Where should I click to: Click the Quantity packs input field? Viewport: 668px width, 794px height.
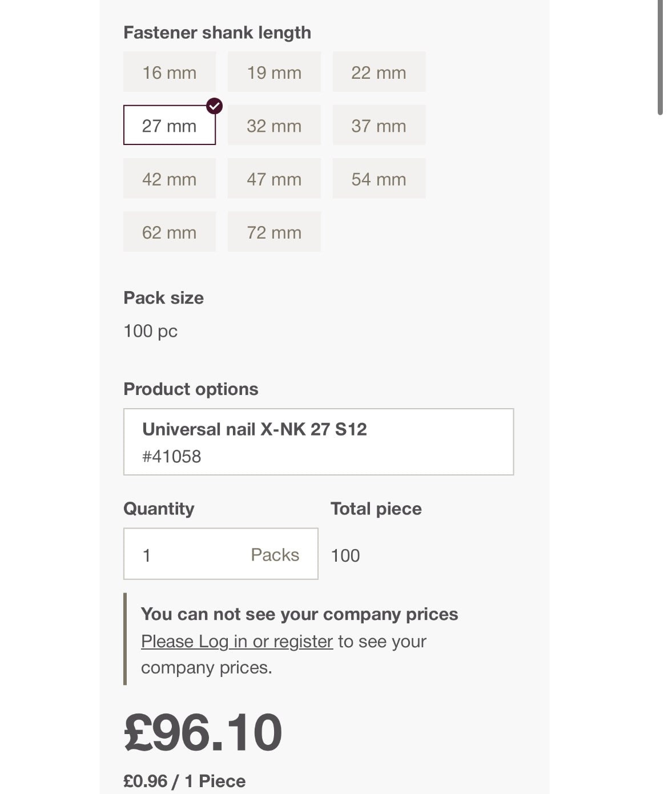pos(188,554)
